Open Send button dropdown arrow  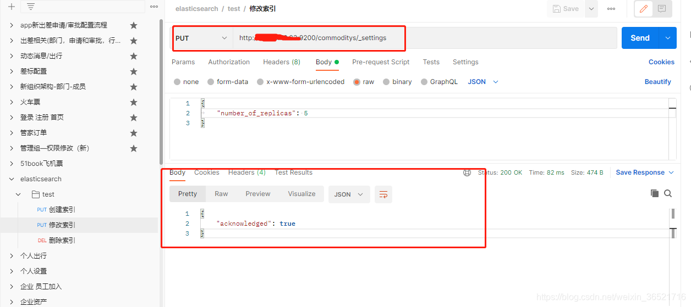pos(668,38)
